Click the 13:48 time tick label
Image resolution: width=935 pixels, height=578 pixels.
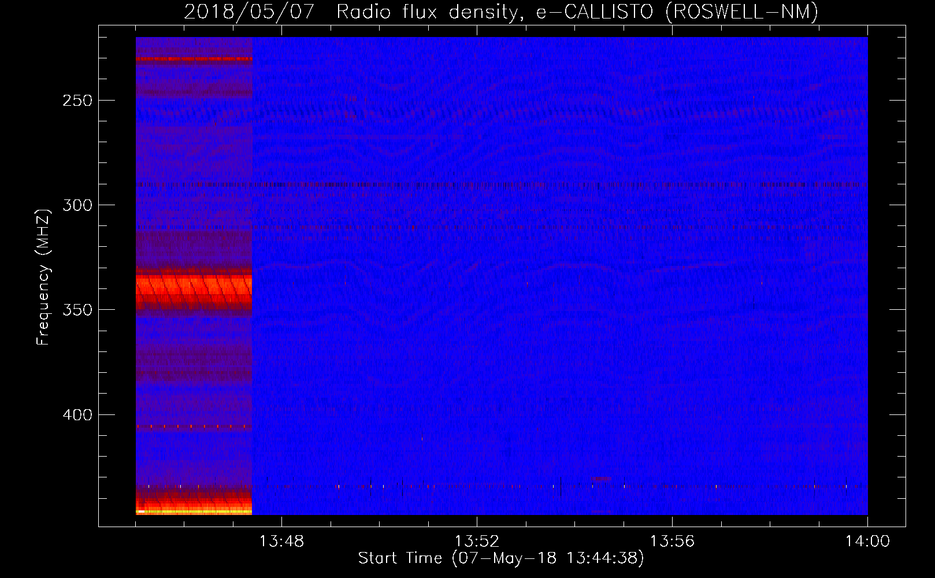tap(281, 542)
